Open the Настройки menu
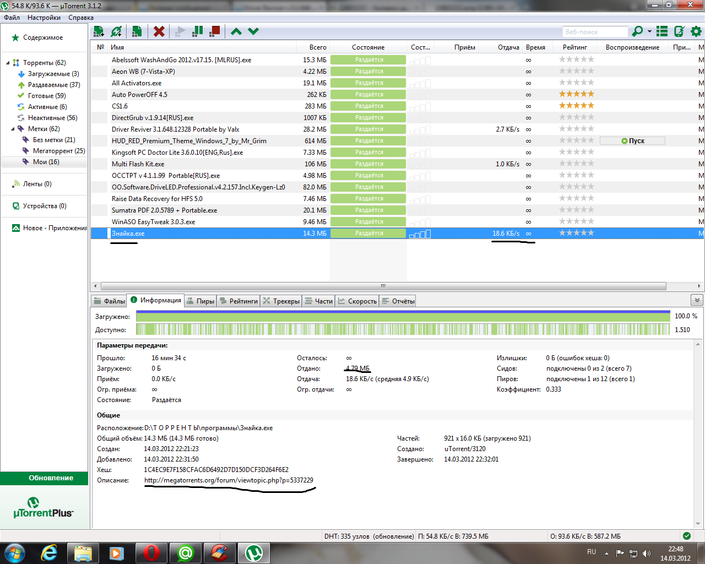Screen dimensions: 705x564 pyautogui.click(x=44, y=18)
